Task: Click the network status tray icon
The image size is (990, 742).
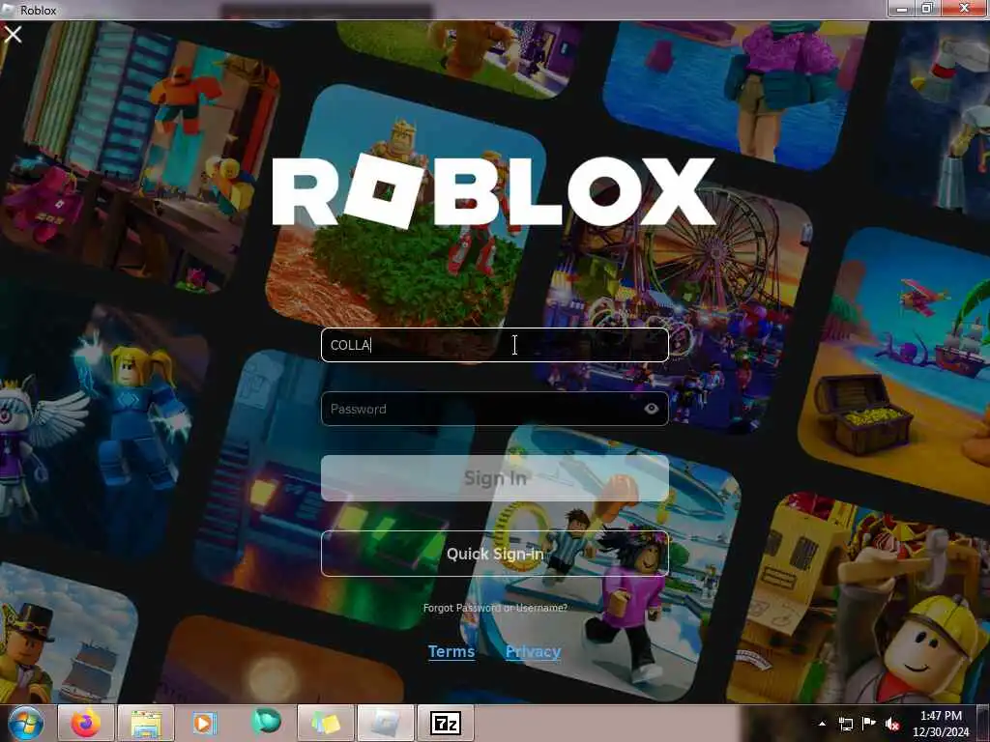Action: [x=845, y=724]
